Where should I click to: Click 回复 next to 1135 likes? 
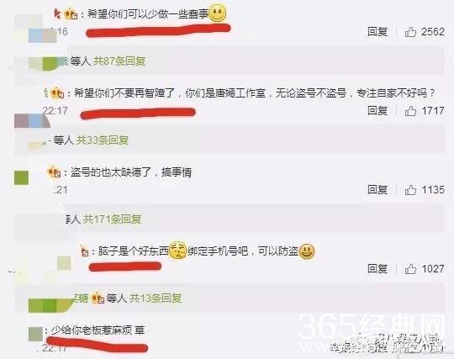coord(377,190)
